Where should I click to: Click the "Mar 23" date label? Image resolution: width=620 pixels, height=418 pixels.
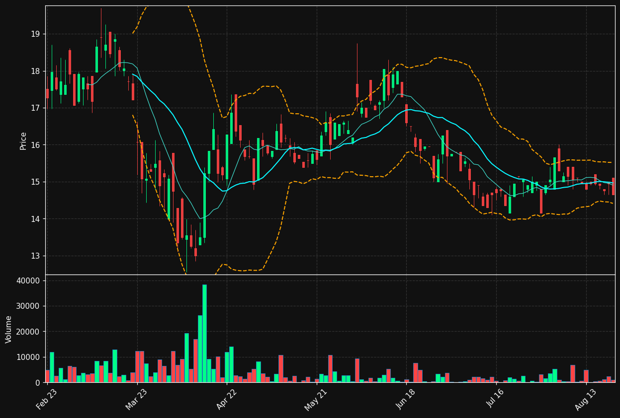pyautogui.click(x=136, y=399)
